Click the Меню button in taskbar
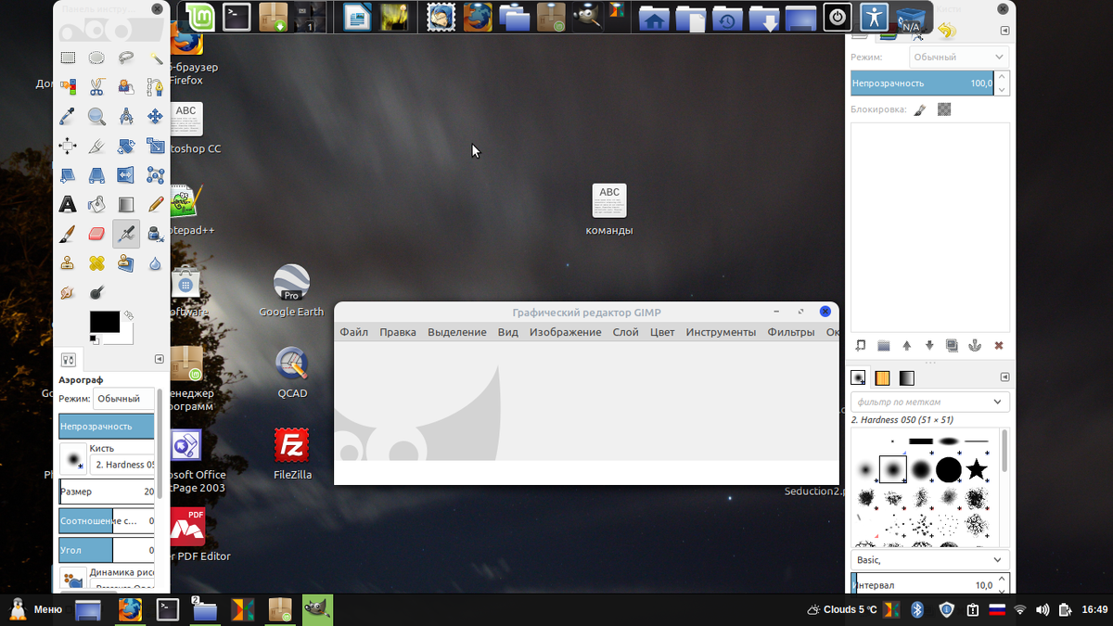The image size is (1113, 626). pos(36,609)
